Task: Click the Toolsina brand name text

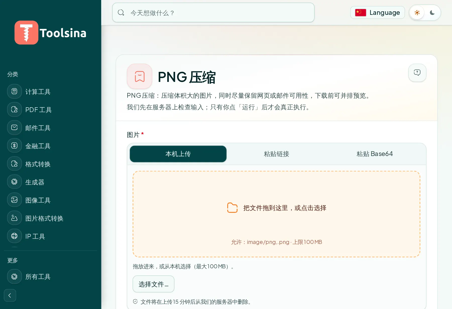Action: click(63, 33)
